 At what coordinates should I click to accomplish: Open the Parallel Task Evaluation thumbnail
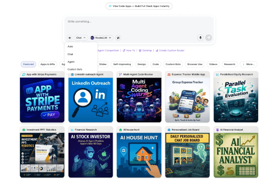pos(236,100)
